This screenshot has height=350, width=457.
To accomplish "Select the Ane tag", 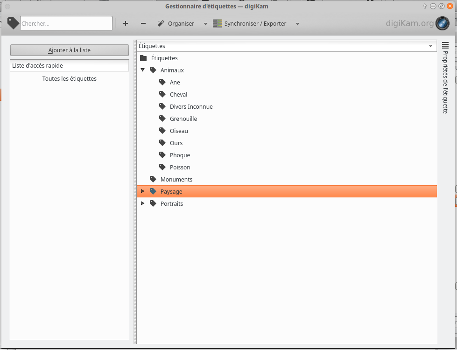I will coord(175,83).
